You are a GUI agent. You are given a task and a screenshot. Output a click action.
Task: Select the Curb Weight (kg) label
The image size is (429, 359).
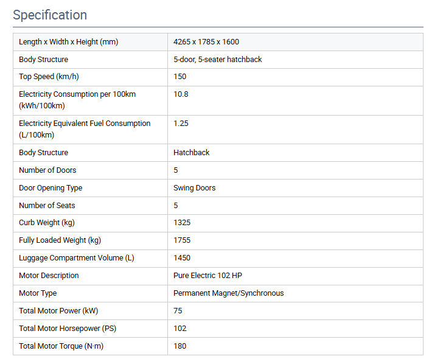pyautogui.click(x=46, y=223)
